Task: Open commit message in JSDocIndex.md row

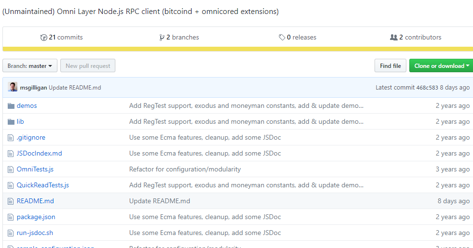Action: click(205, 153)
